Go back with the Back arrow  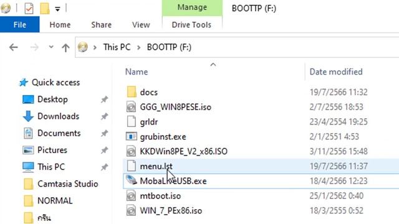pyautogui.click(x=13, y=47)
